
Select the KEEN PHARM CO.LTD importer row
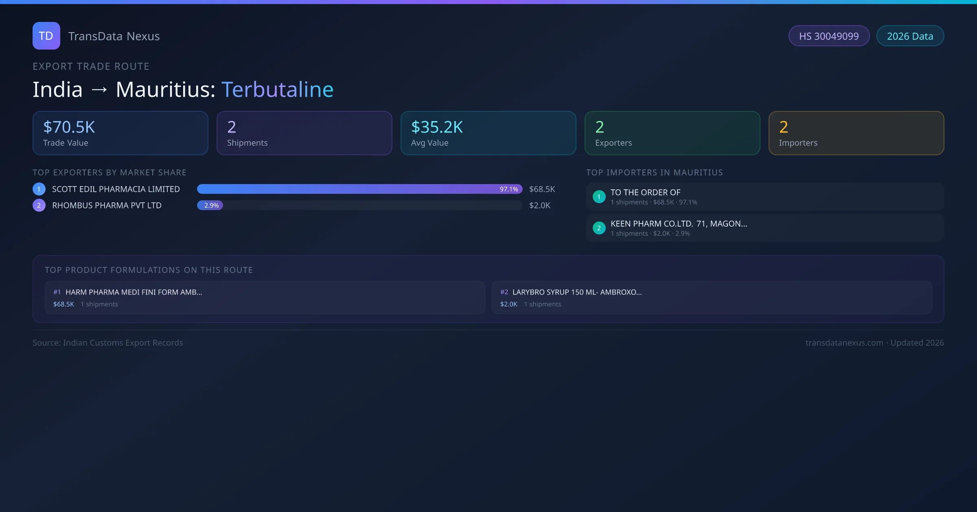[x=765, y=228]
